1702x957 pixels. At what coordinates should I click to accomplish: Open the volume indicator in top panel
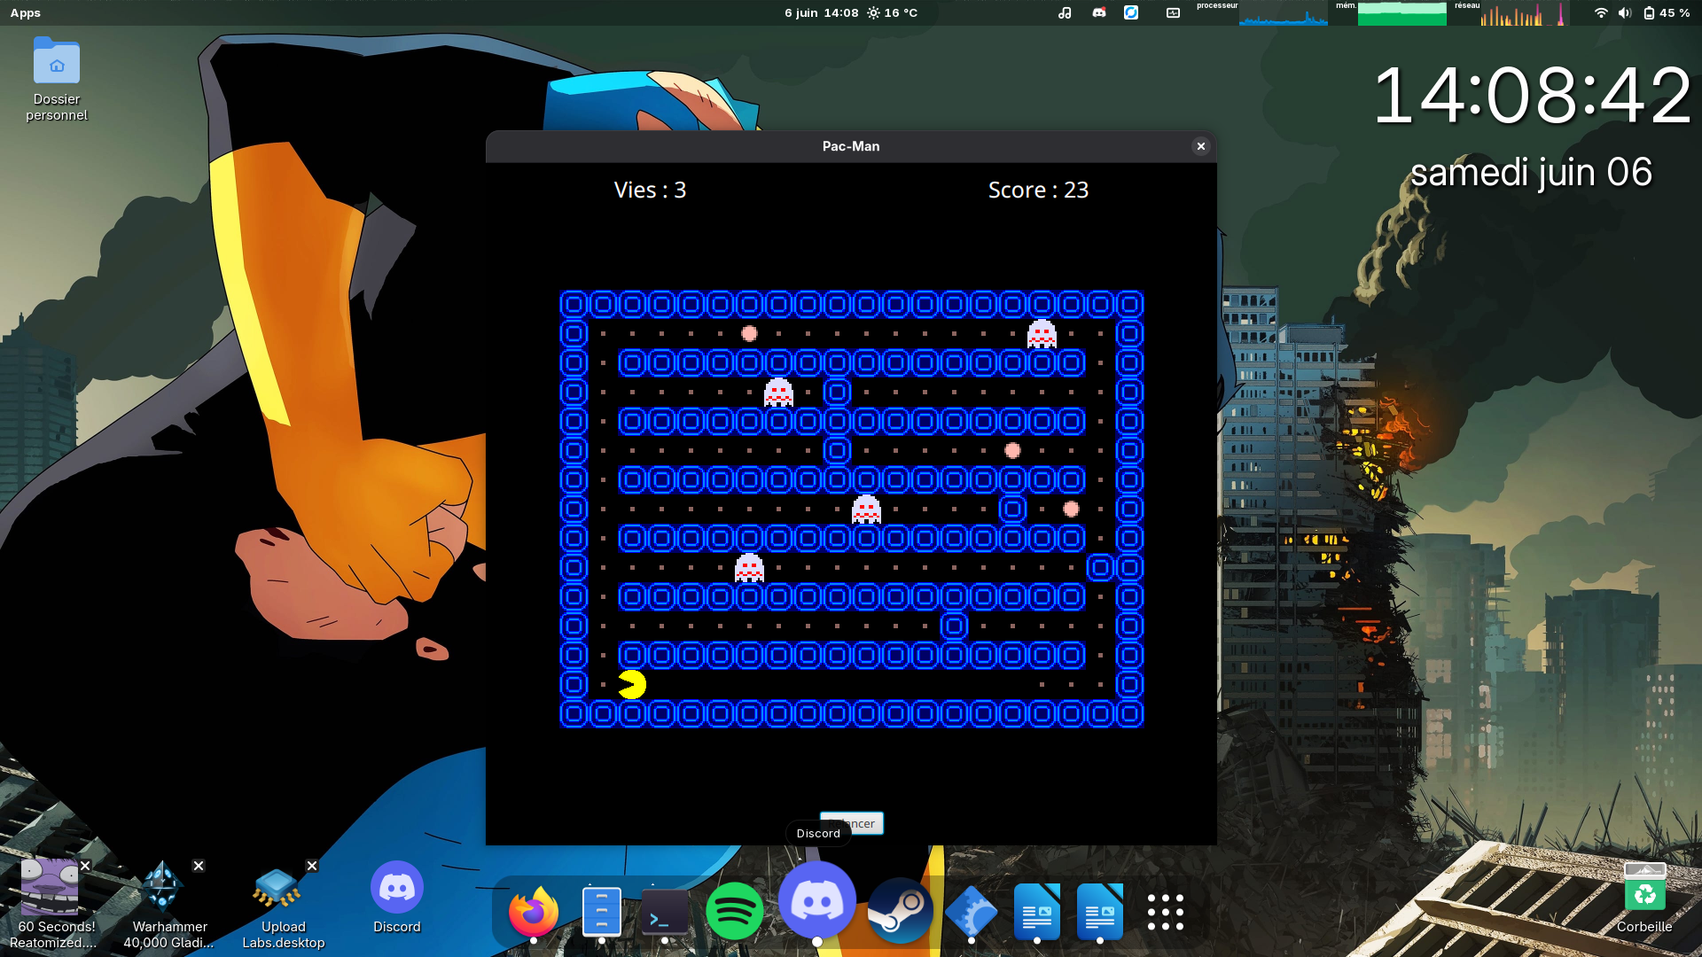[1624, 12]
